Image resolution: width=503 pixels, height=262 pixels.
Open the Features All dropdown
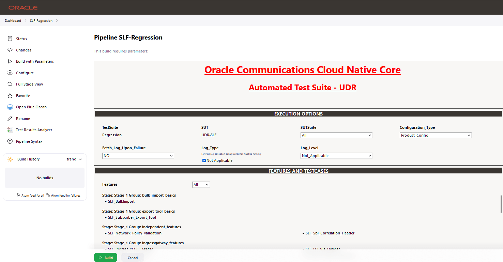tap(201, 185)
